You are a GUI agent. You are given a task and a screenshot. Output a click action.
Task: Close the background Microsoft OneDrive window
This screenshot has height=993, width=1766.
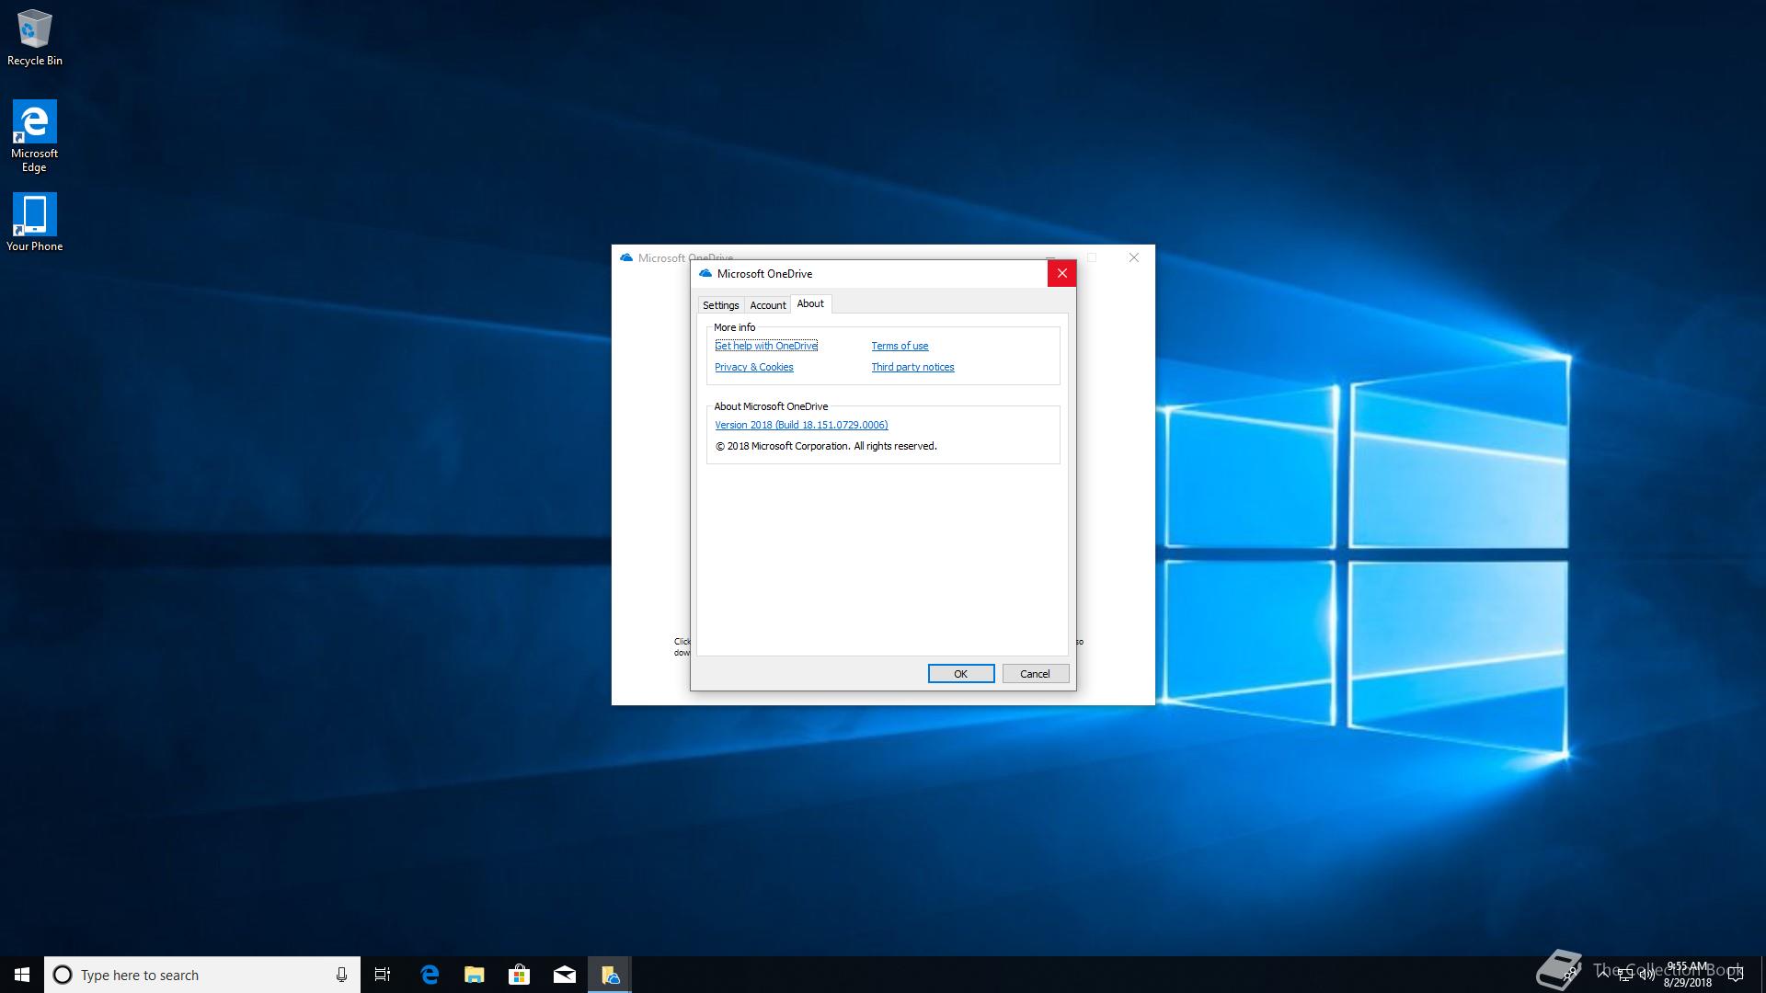(x=1133, y=257)
